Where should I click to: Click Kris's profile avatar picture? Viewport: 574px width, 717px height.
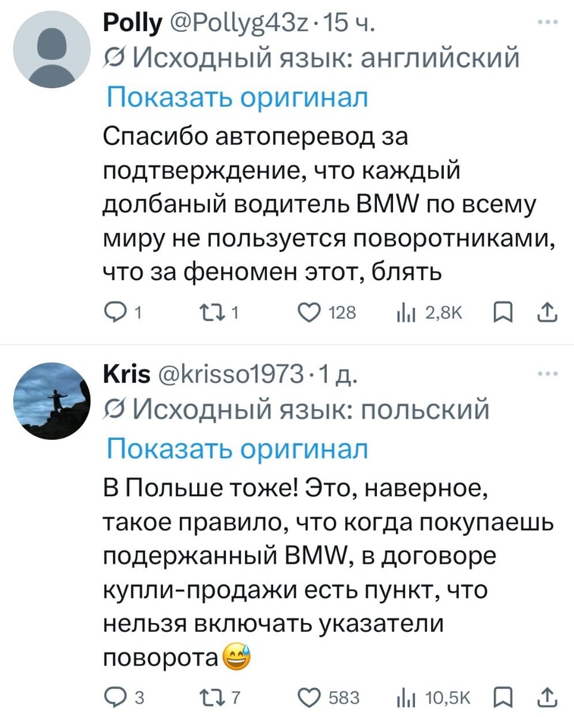coord(52,401)
